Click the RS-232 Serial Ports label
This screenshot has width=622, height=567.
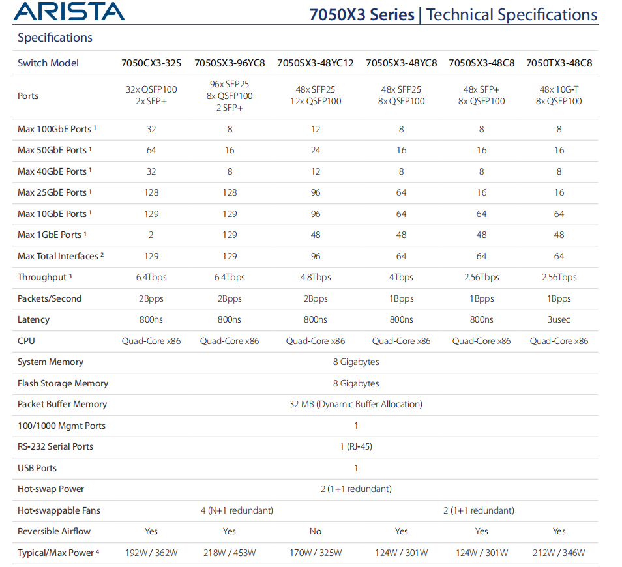coord(55,447)
